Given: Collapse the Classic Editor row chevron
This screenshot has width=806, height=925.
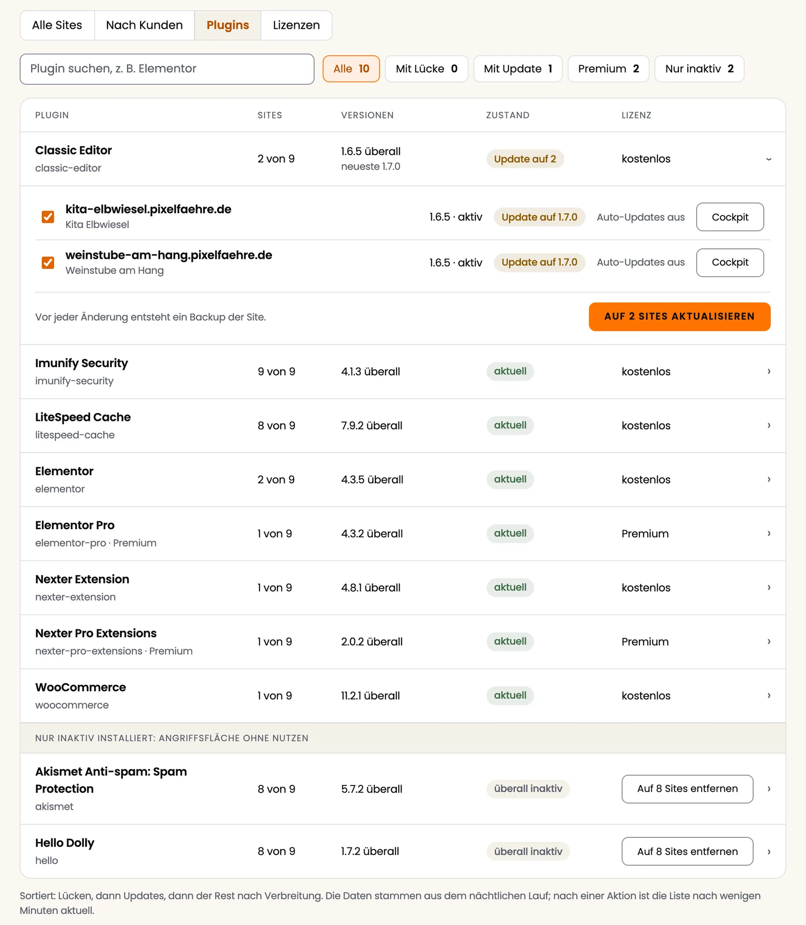Looking at the screenshot, I should (x=769, y=159).
